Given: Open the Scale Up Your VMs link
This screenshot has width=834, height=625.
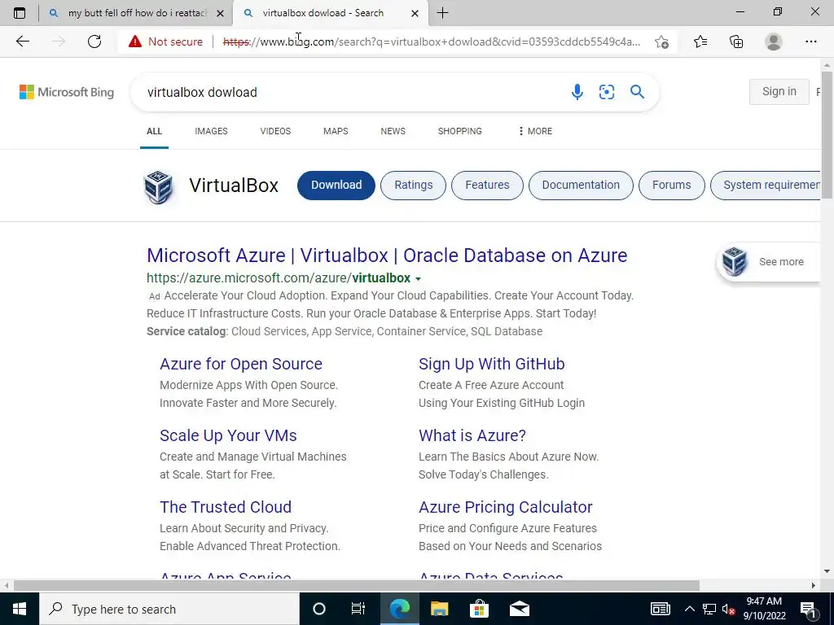Looking at the screenshot, I should (228, 436).
